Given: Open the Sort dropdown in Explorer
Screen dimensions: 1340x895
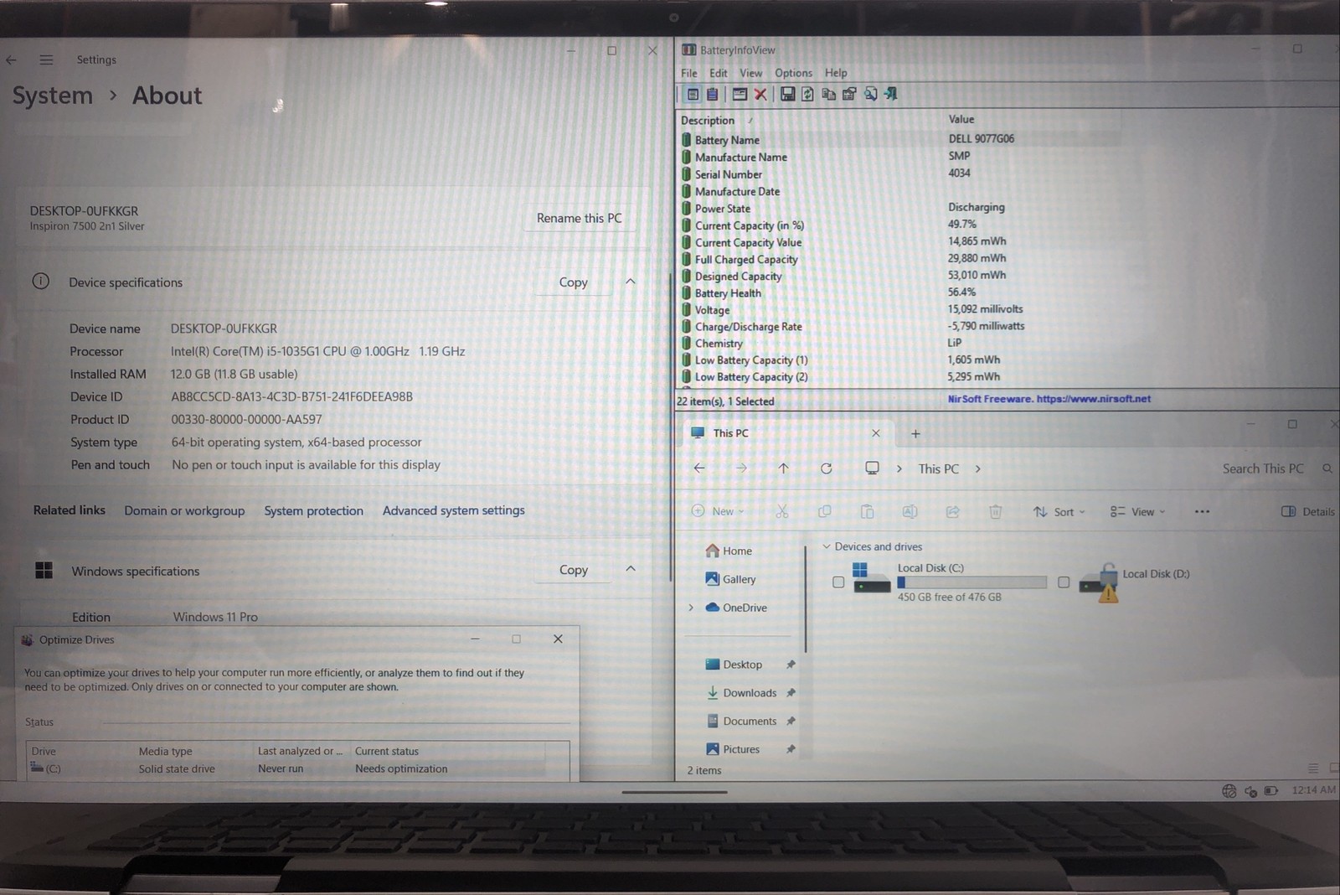Looking at the screenshot, I should point(1059,511).
